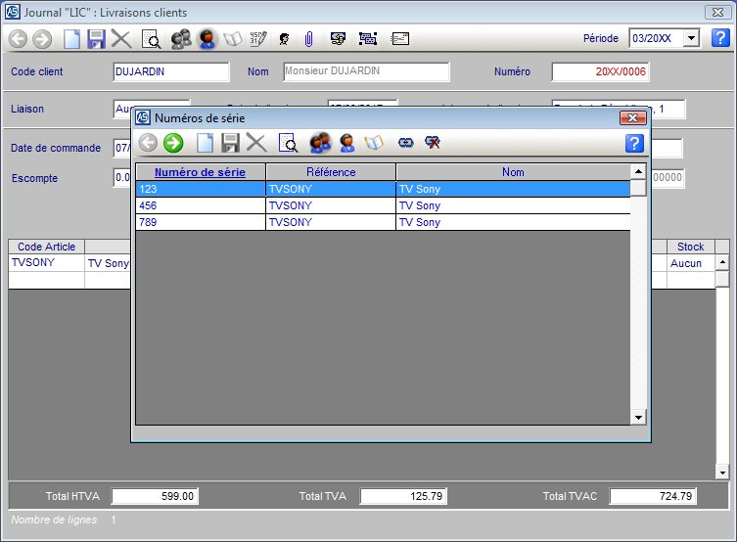Open help in the serial numbers dialog

point(634,144)
